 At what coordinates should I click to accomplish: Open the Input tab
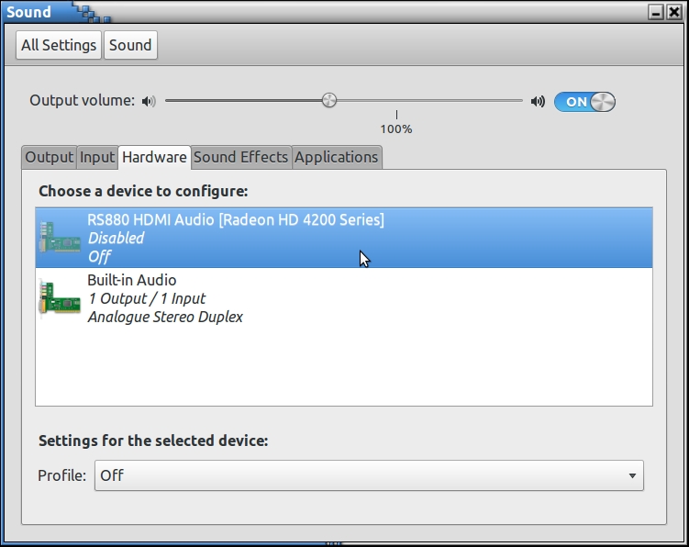coord(97,157)
